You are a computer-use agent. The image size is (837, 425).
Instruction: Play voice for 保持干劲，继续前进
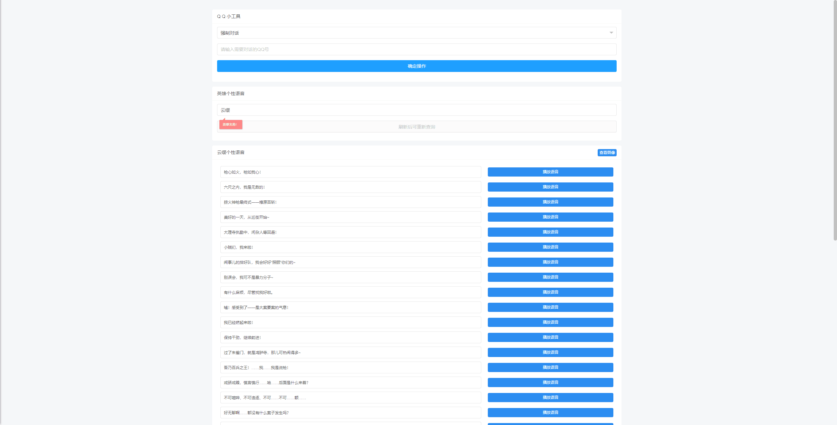coord(550,337)
